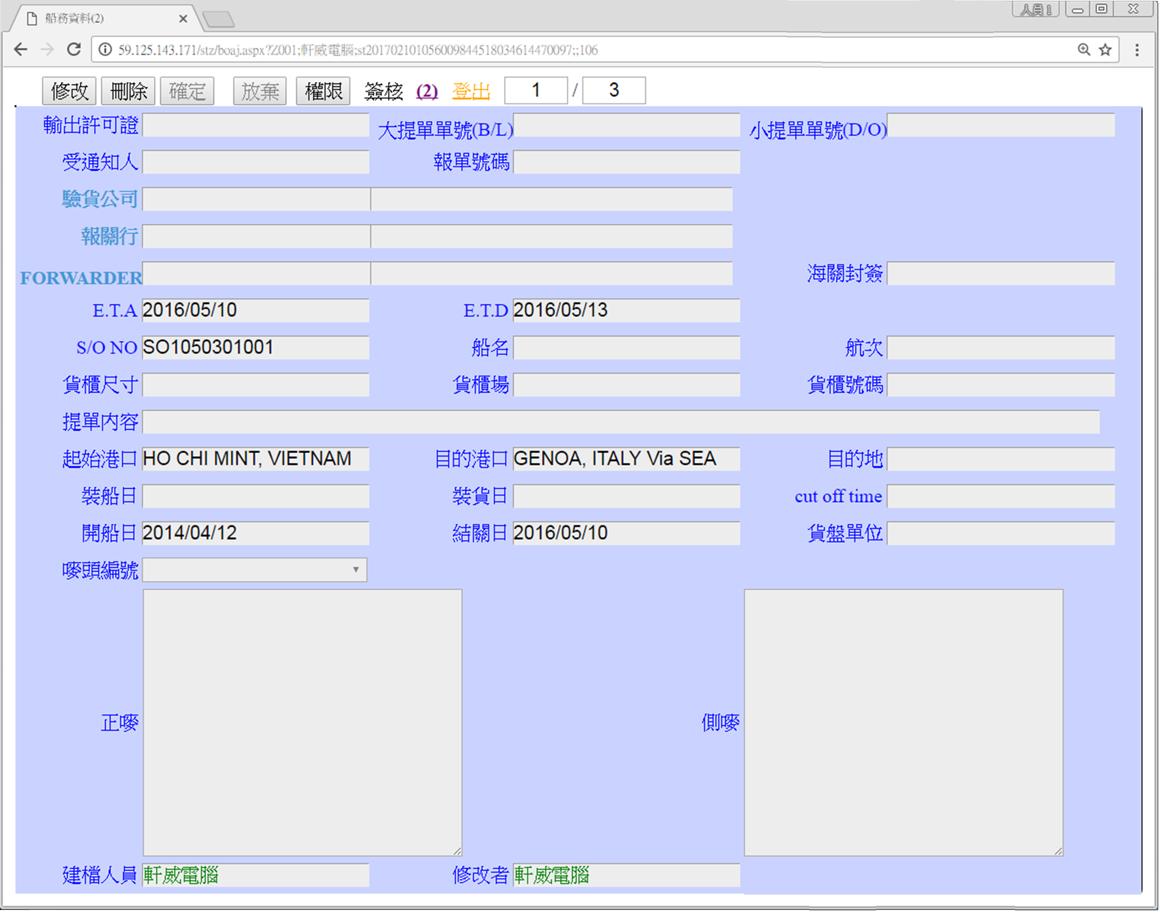1160x912 pixels.
Task: Click the site info icon in address bar
Action: (x=105, y=50)
